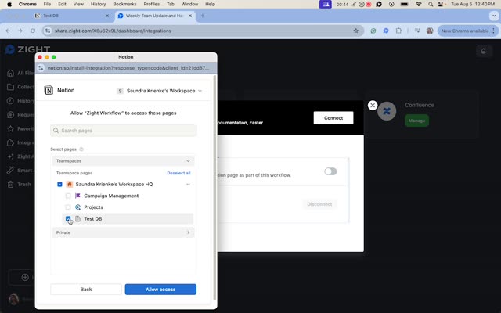501x313 pixels.
Task: Click the Disconnect button
Action: pyautogui.click(x=319, y=204)
